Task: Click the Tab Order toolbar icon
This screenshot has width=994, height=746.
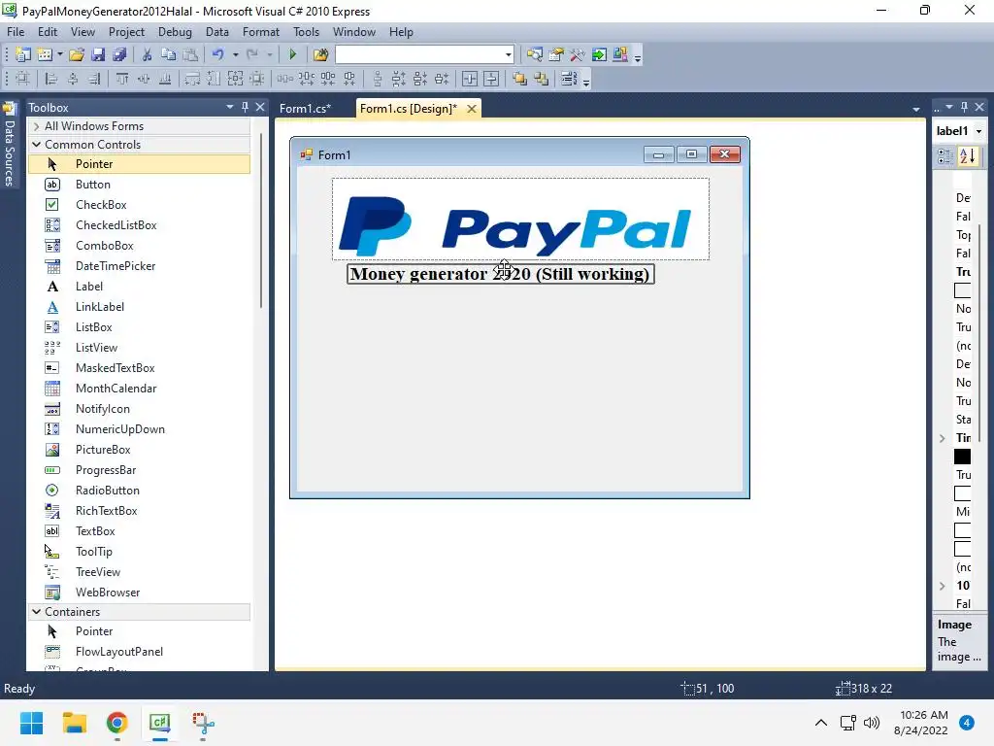Action: tap(569, 79)
